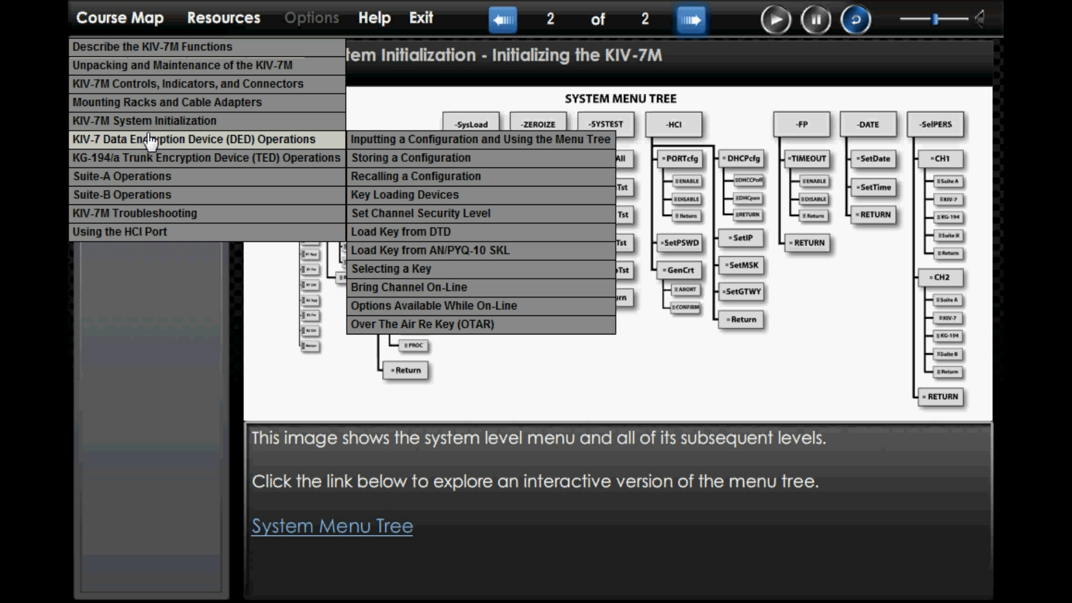
Task: Click the System Menu Tree link
Action: (x=332, y=526)
